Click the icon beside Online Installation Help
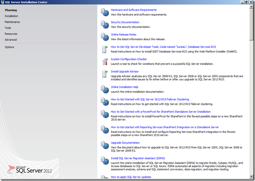This screenshot has height=181, width=255. click(x=105, y=89)
